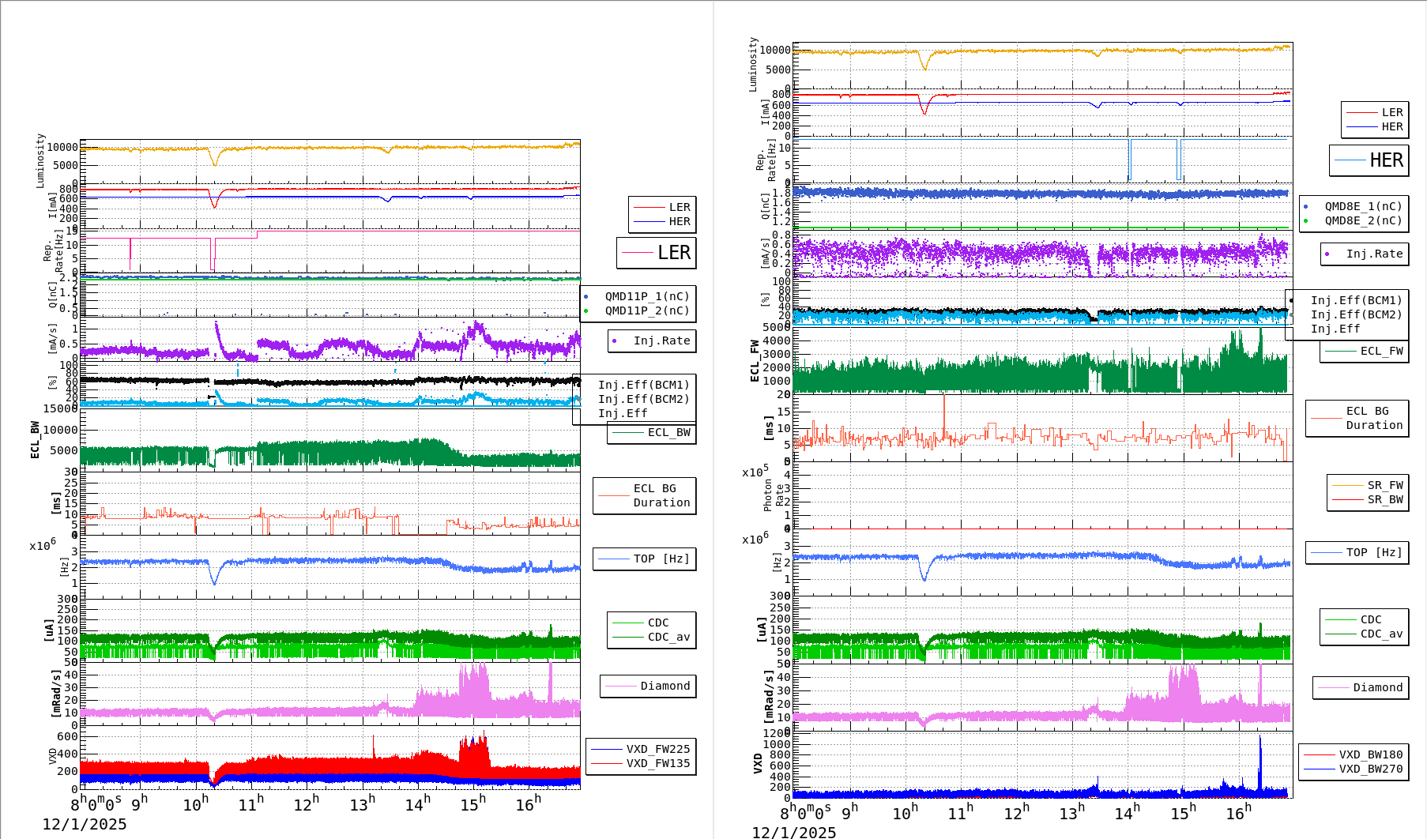Click the VXD_FW225 blue legend line

(x=607, y=749)
